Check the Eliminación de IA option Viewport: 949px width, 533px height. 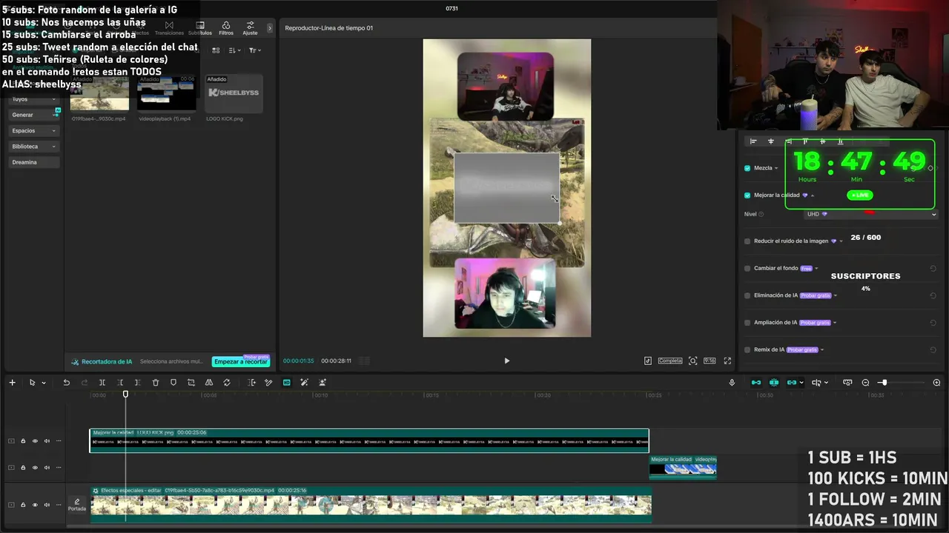tap(747, 295)
